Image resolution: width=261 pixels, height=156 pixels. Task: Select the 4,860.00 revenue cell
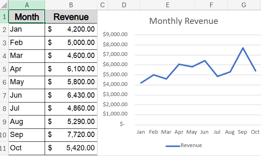[x=71, y=109]
